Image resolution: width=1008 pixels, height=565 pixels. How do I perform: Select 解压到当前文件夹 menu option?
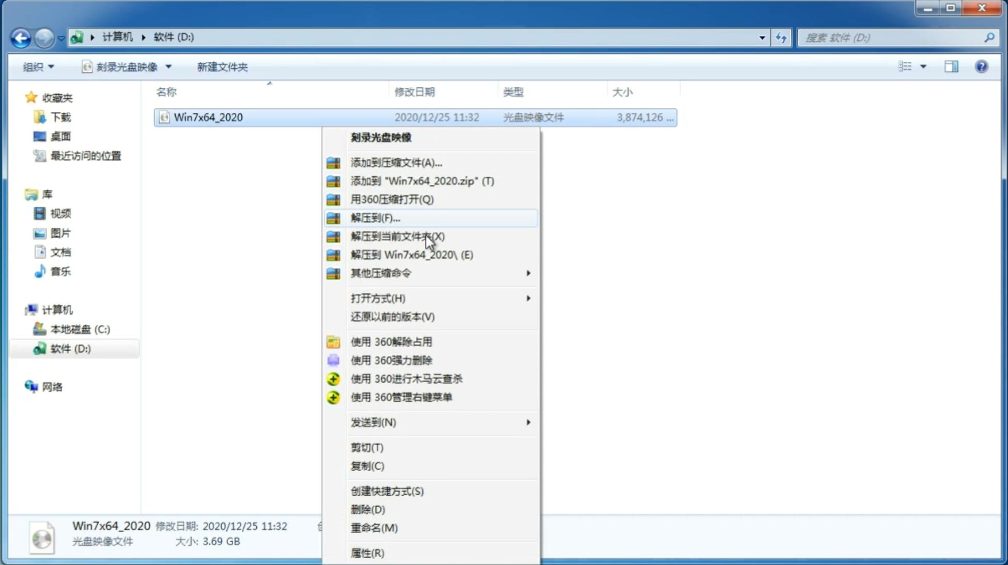point(397,236)
